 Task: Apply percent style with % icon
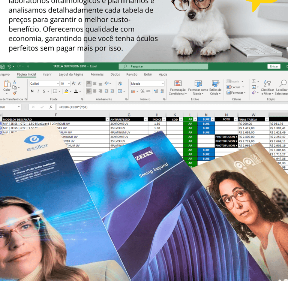coord(142,91)
